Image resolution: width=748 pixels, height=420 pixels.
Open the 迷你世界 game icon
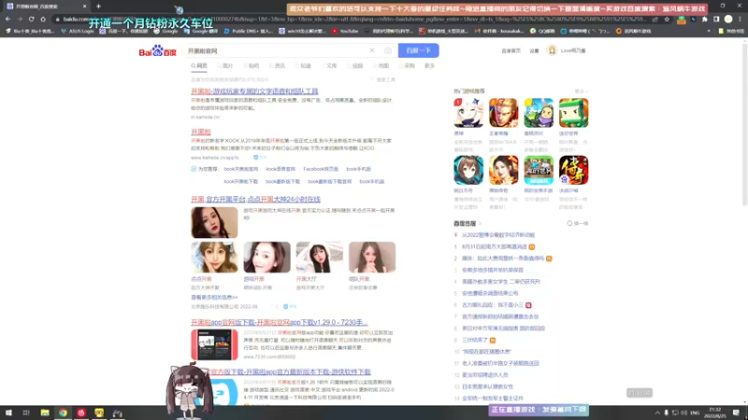573,113
